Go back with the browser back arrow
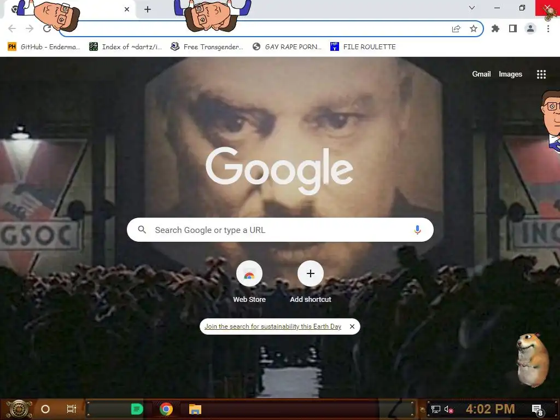560x420 pixels. [x=12, y=28]
